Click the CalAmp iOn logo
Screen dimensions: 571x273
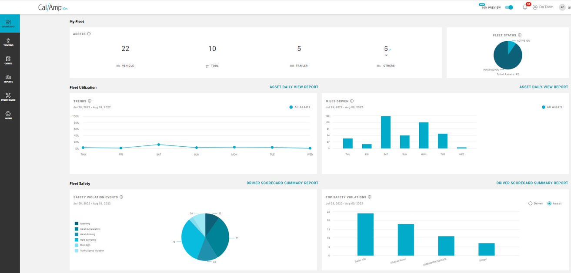(x=50, y=7)
